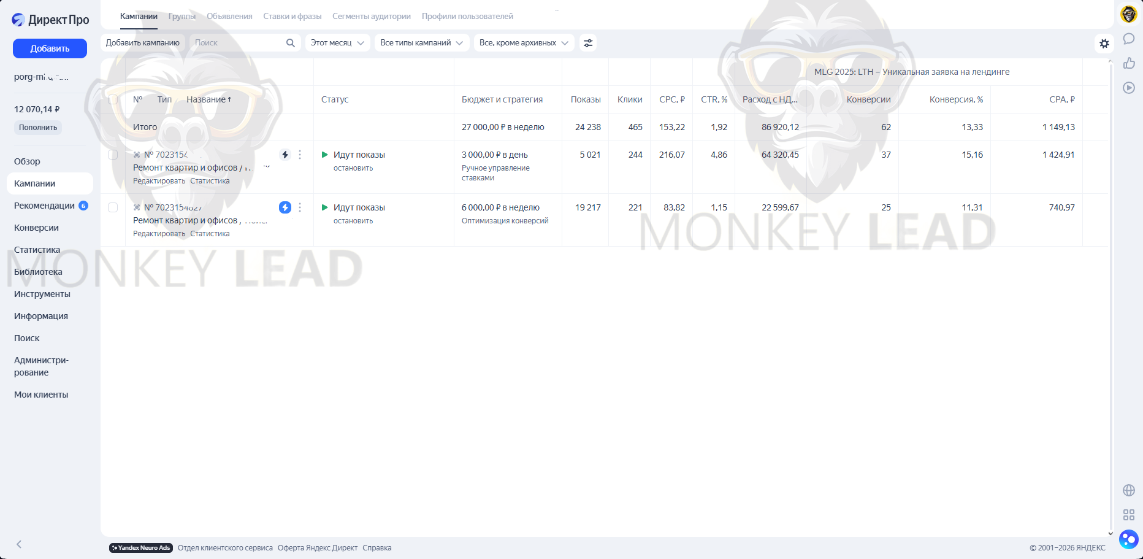Click the campaign search input field
The width and height of the screenshot is (1143, 559).
click(239, 43)
